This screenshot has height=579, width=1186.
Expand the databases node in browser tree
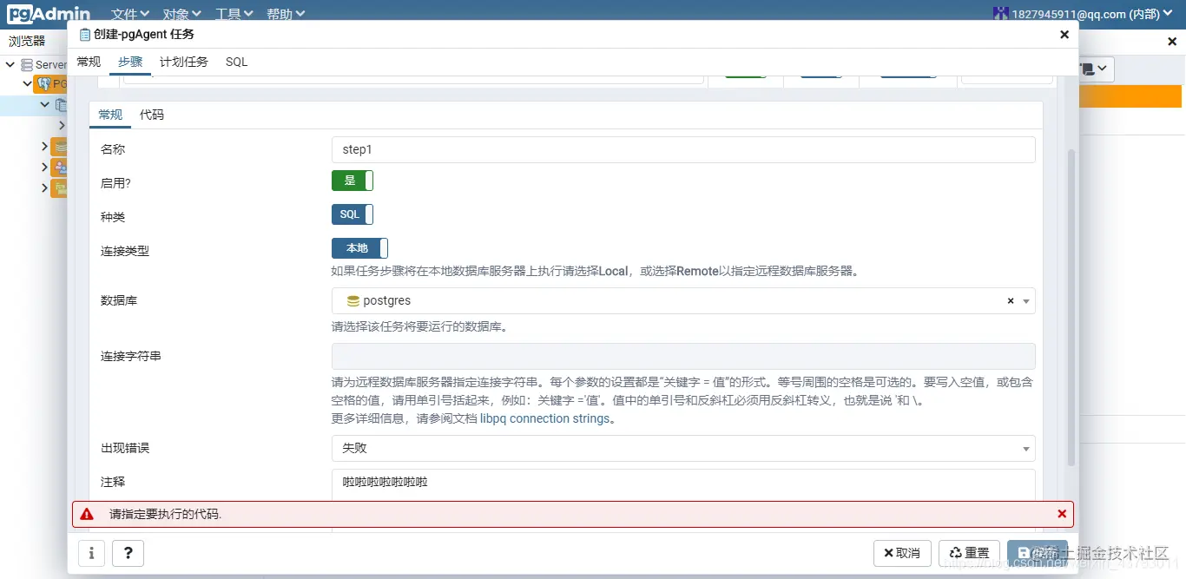pos(44,145)
